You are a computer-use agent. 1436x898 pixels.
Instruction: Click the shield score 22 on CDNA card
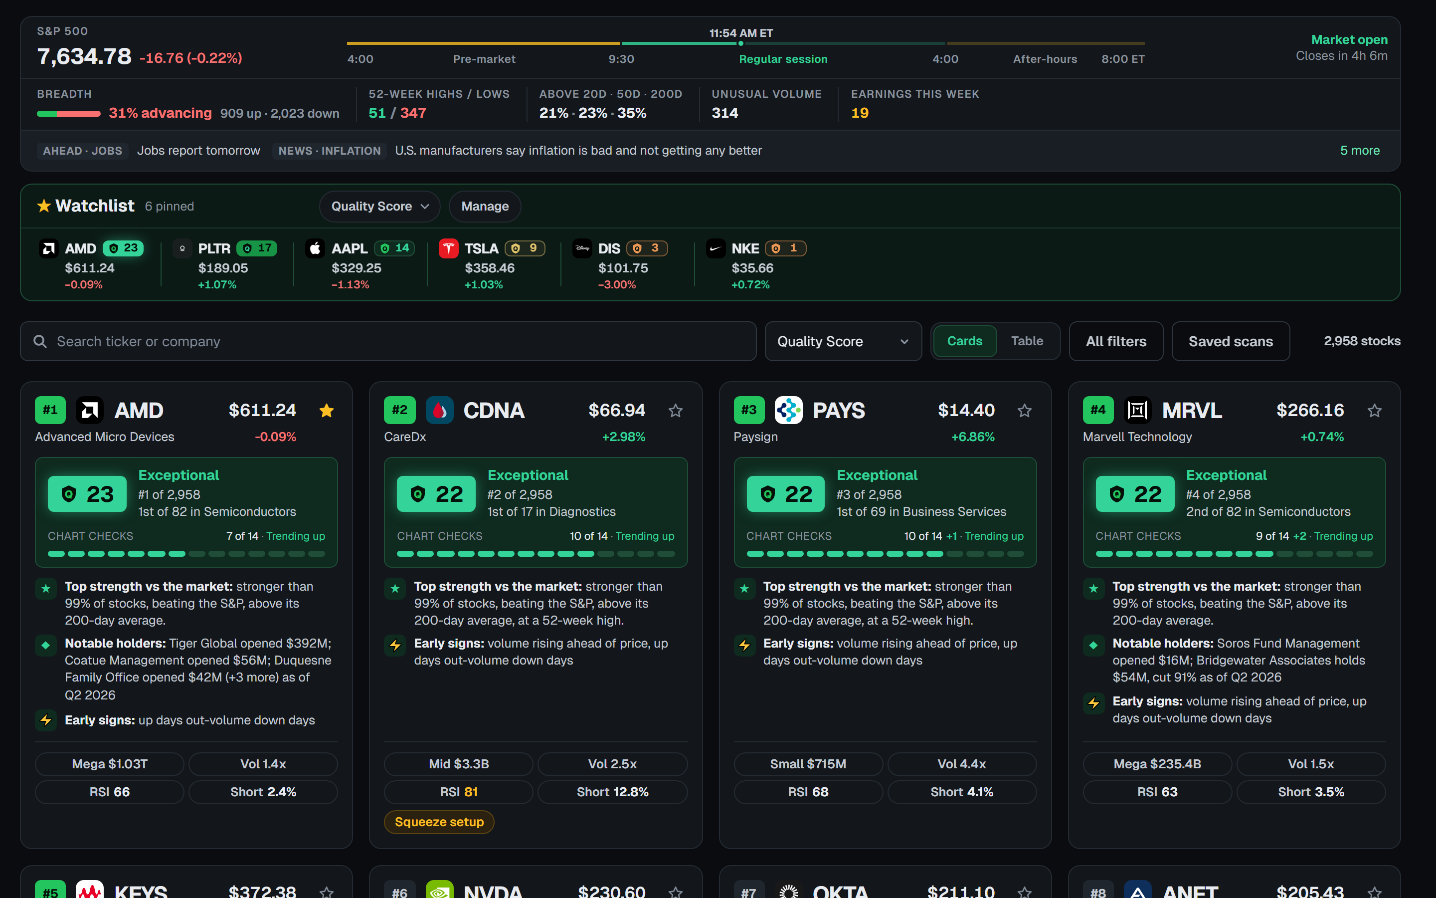click(x=436, y=493)
